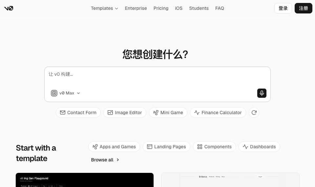The width and height of the screenshot is (315, 187).
Task: Refresh the prompt suggestions
Action: coord(254,113)
